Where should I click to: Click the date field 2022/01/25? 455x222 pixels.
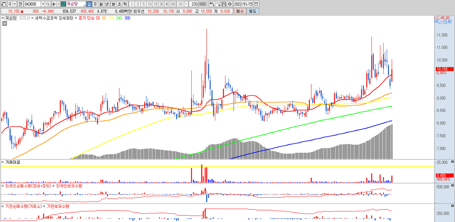click(x=243, y=4)
